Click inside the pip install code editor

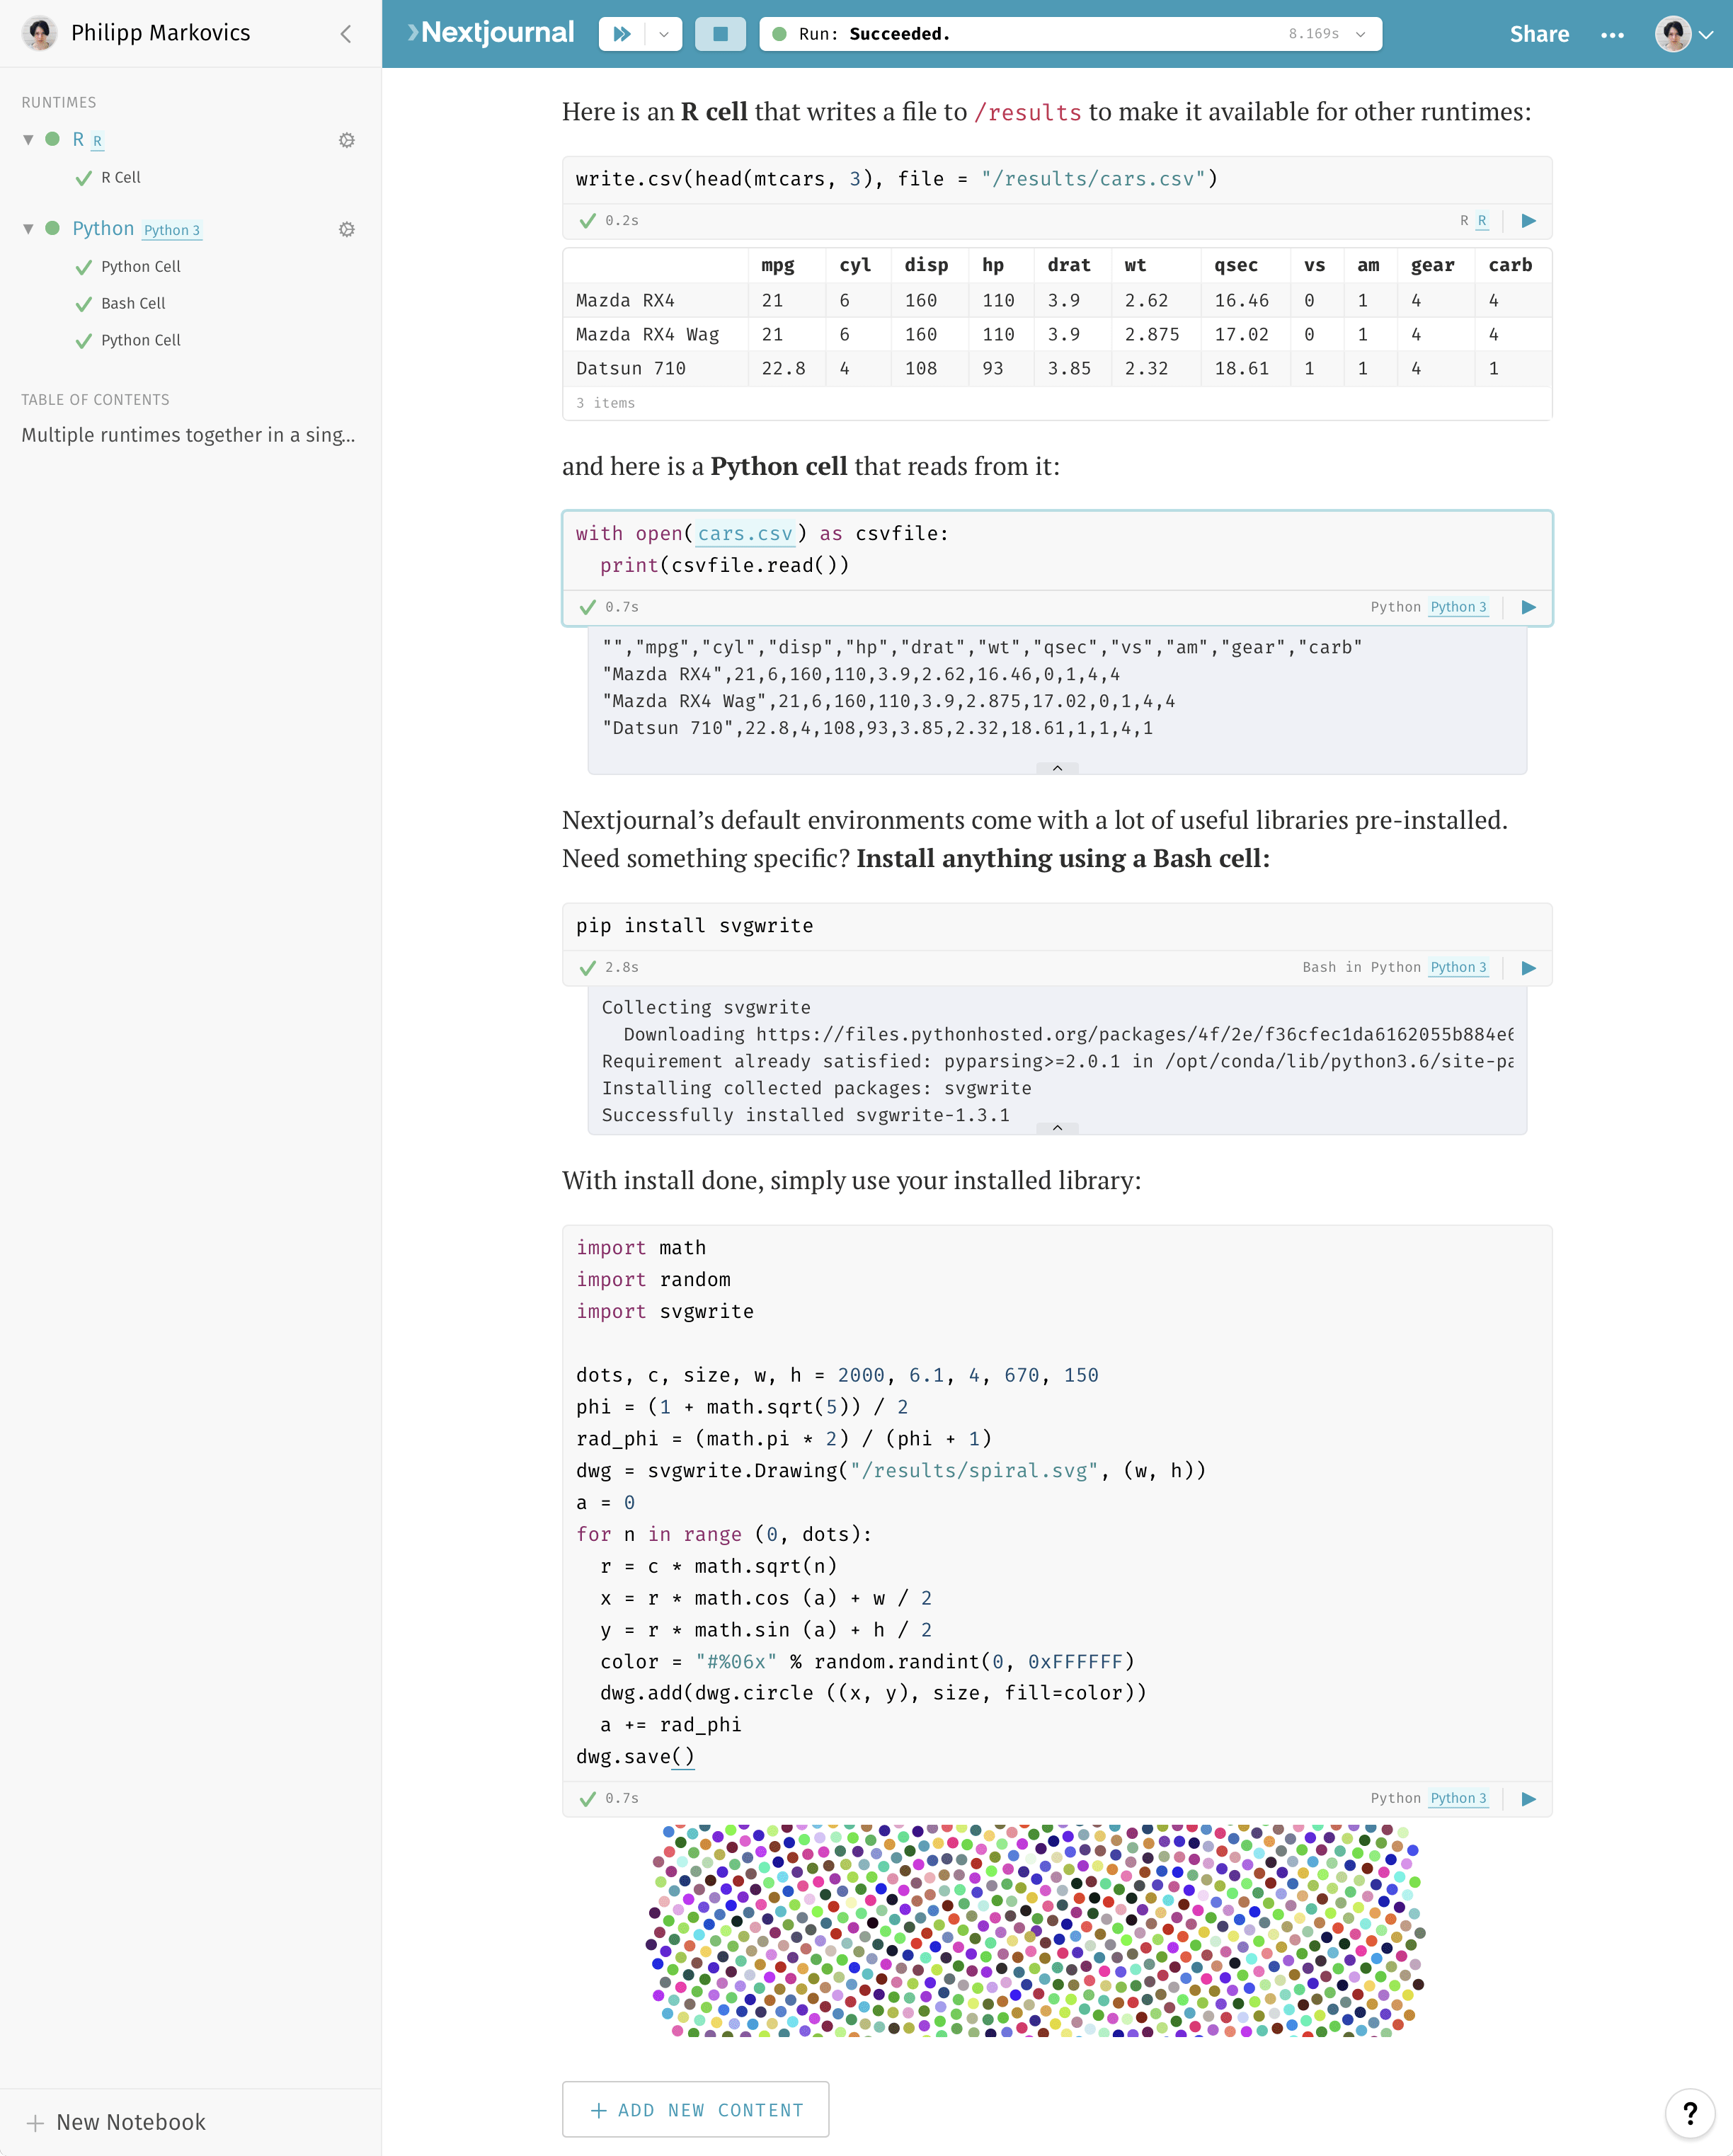(x=1057, y=927)
